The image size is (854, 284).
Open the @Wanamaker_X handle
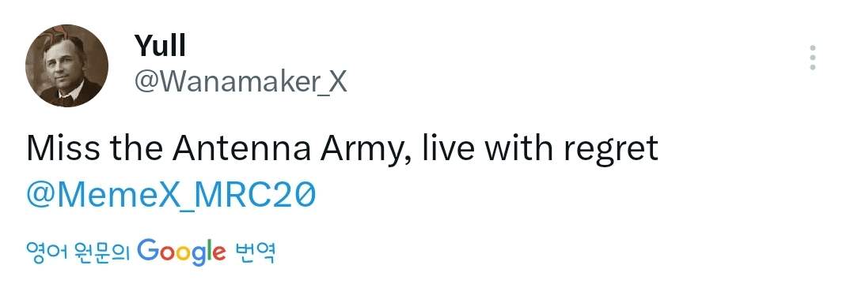(241, 83)
